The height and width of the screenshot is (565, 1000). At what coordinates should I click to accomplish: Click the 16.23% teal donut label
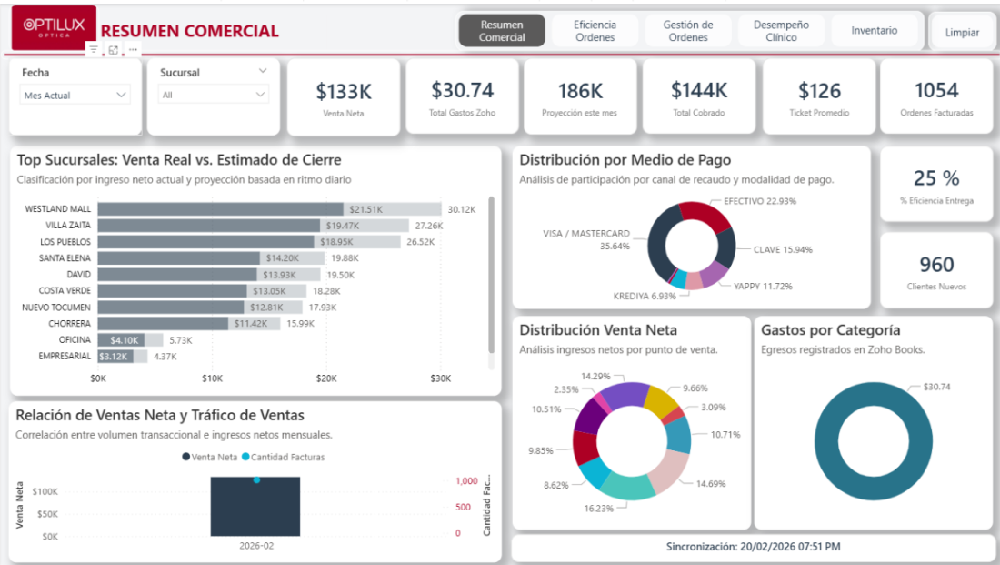598,509
